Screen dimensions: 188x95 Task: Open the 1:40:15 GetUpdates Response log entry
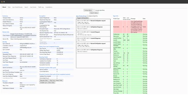click(x=93, y=28)
